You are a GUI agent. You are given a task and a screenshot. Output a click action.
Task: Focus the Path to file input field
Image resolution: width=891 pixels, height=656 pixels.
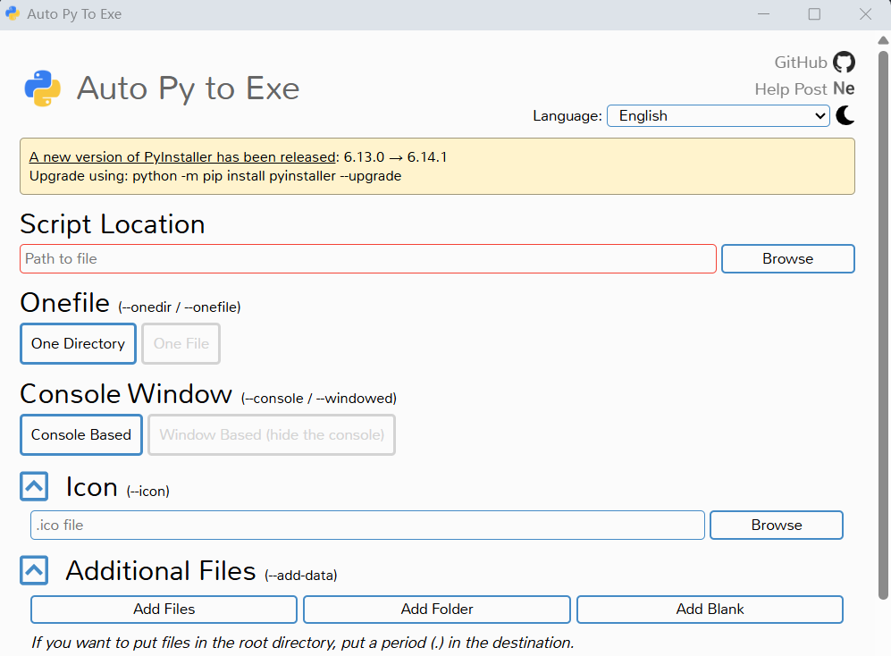(367, 258)
